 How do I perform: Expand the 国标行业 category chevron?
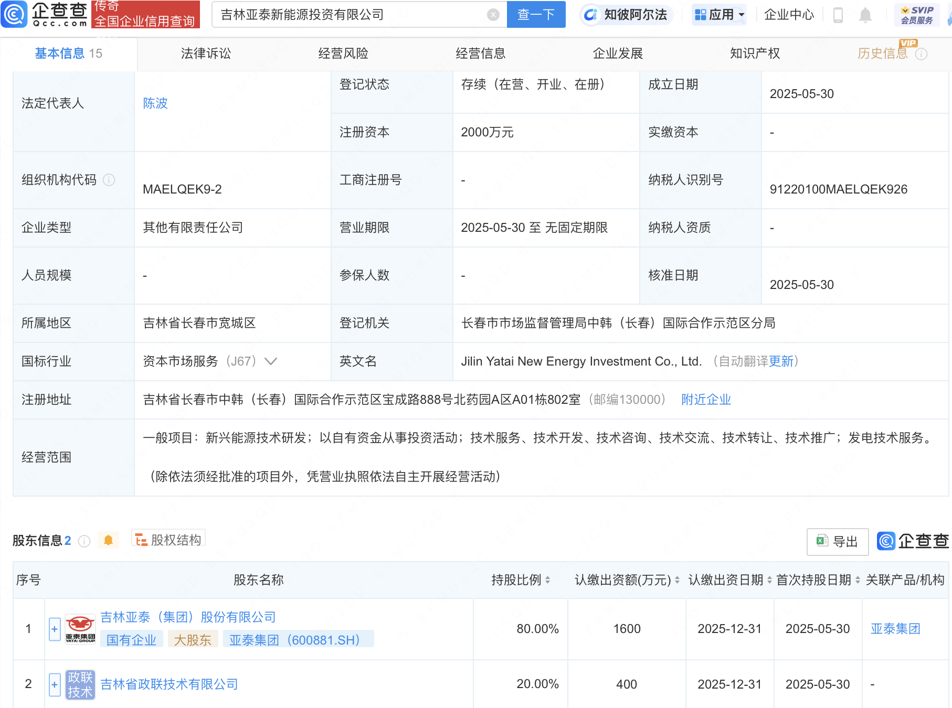coord(271,361)
